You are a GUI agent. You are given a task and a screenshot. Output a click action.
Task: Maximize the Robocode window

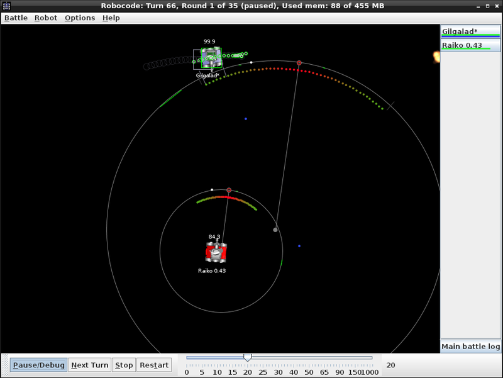(x=488, y=6)
